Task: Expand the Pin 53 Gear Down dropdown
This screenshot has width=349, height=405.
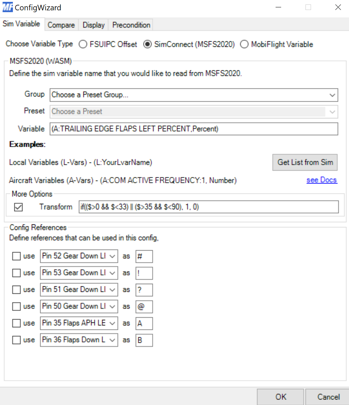Action: coord(79,273)
